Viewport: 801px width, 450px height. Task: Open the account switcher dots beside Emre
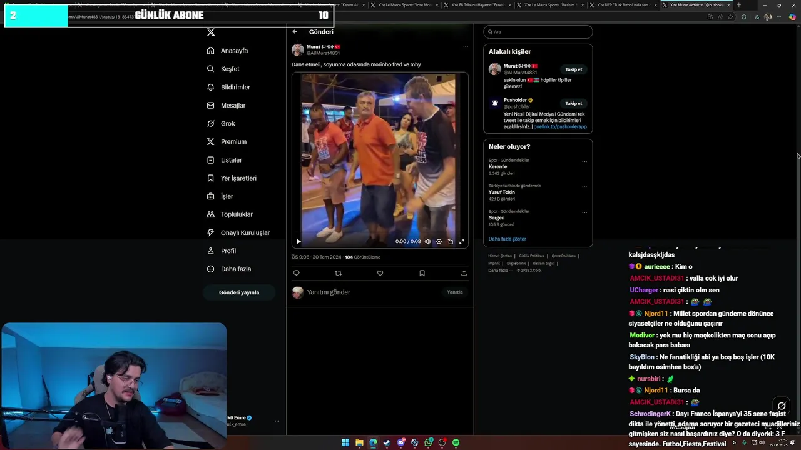pos(277,421)
